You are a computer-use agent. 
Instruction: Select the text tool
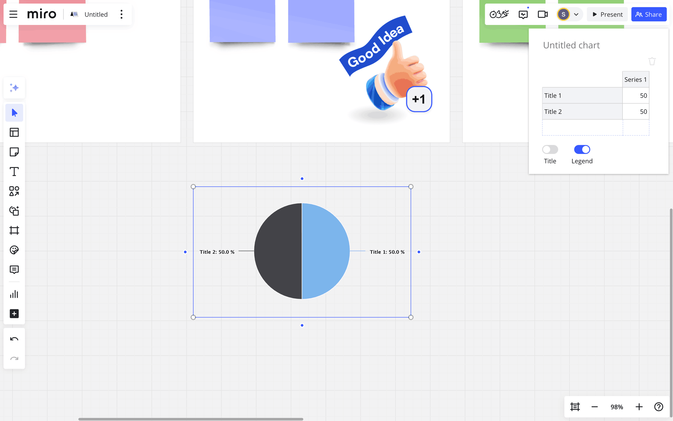[14, 172]
